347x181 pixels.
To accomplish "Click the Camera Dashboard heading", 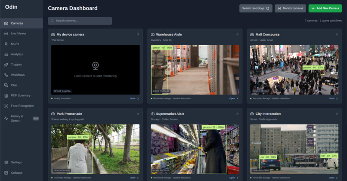I will tap(73, 9).
